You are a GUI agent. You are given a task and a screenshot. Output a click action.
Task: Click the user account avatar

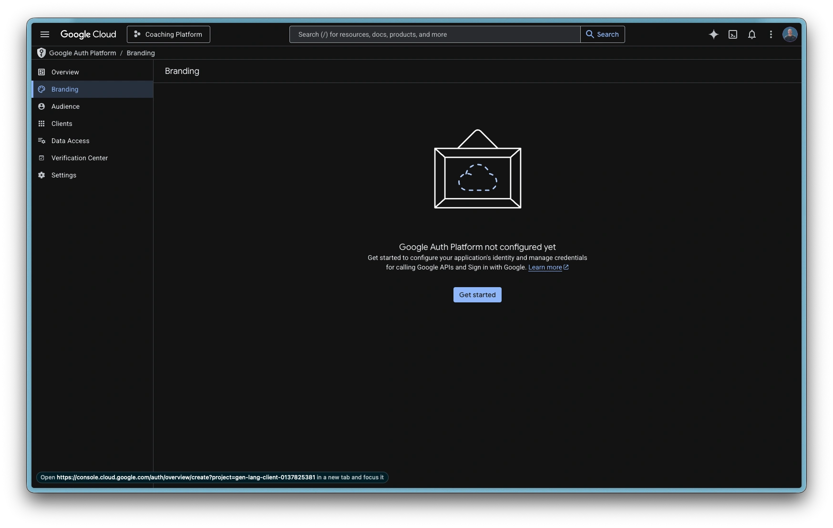tap(790, 34)
